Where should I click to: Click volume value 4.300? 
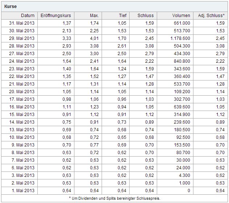184,175
